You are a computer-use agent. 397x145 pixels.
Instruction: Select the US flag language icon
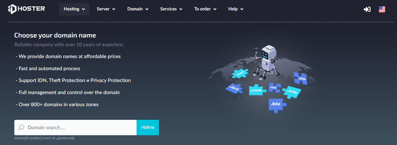(x=382, y=10)
